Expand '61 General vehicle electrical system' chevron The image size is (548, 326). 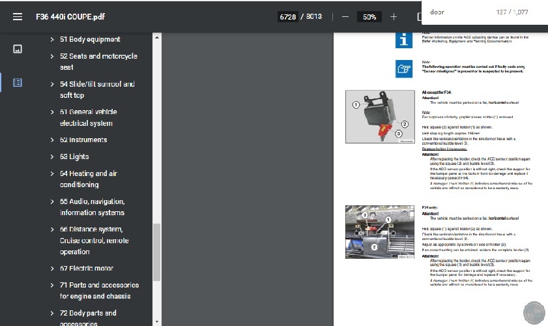click(x=52, y=112)
